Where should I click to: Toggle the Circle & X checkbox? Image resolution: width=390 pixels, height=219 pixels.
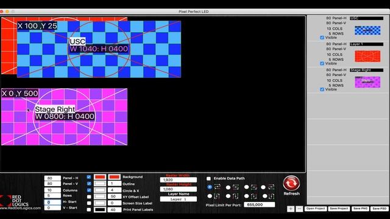tap(89, 190)
